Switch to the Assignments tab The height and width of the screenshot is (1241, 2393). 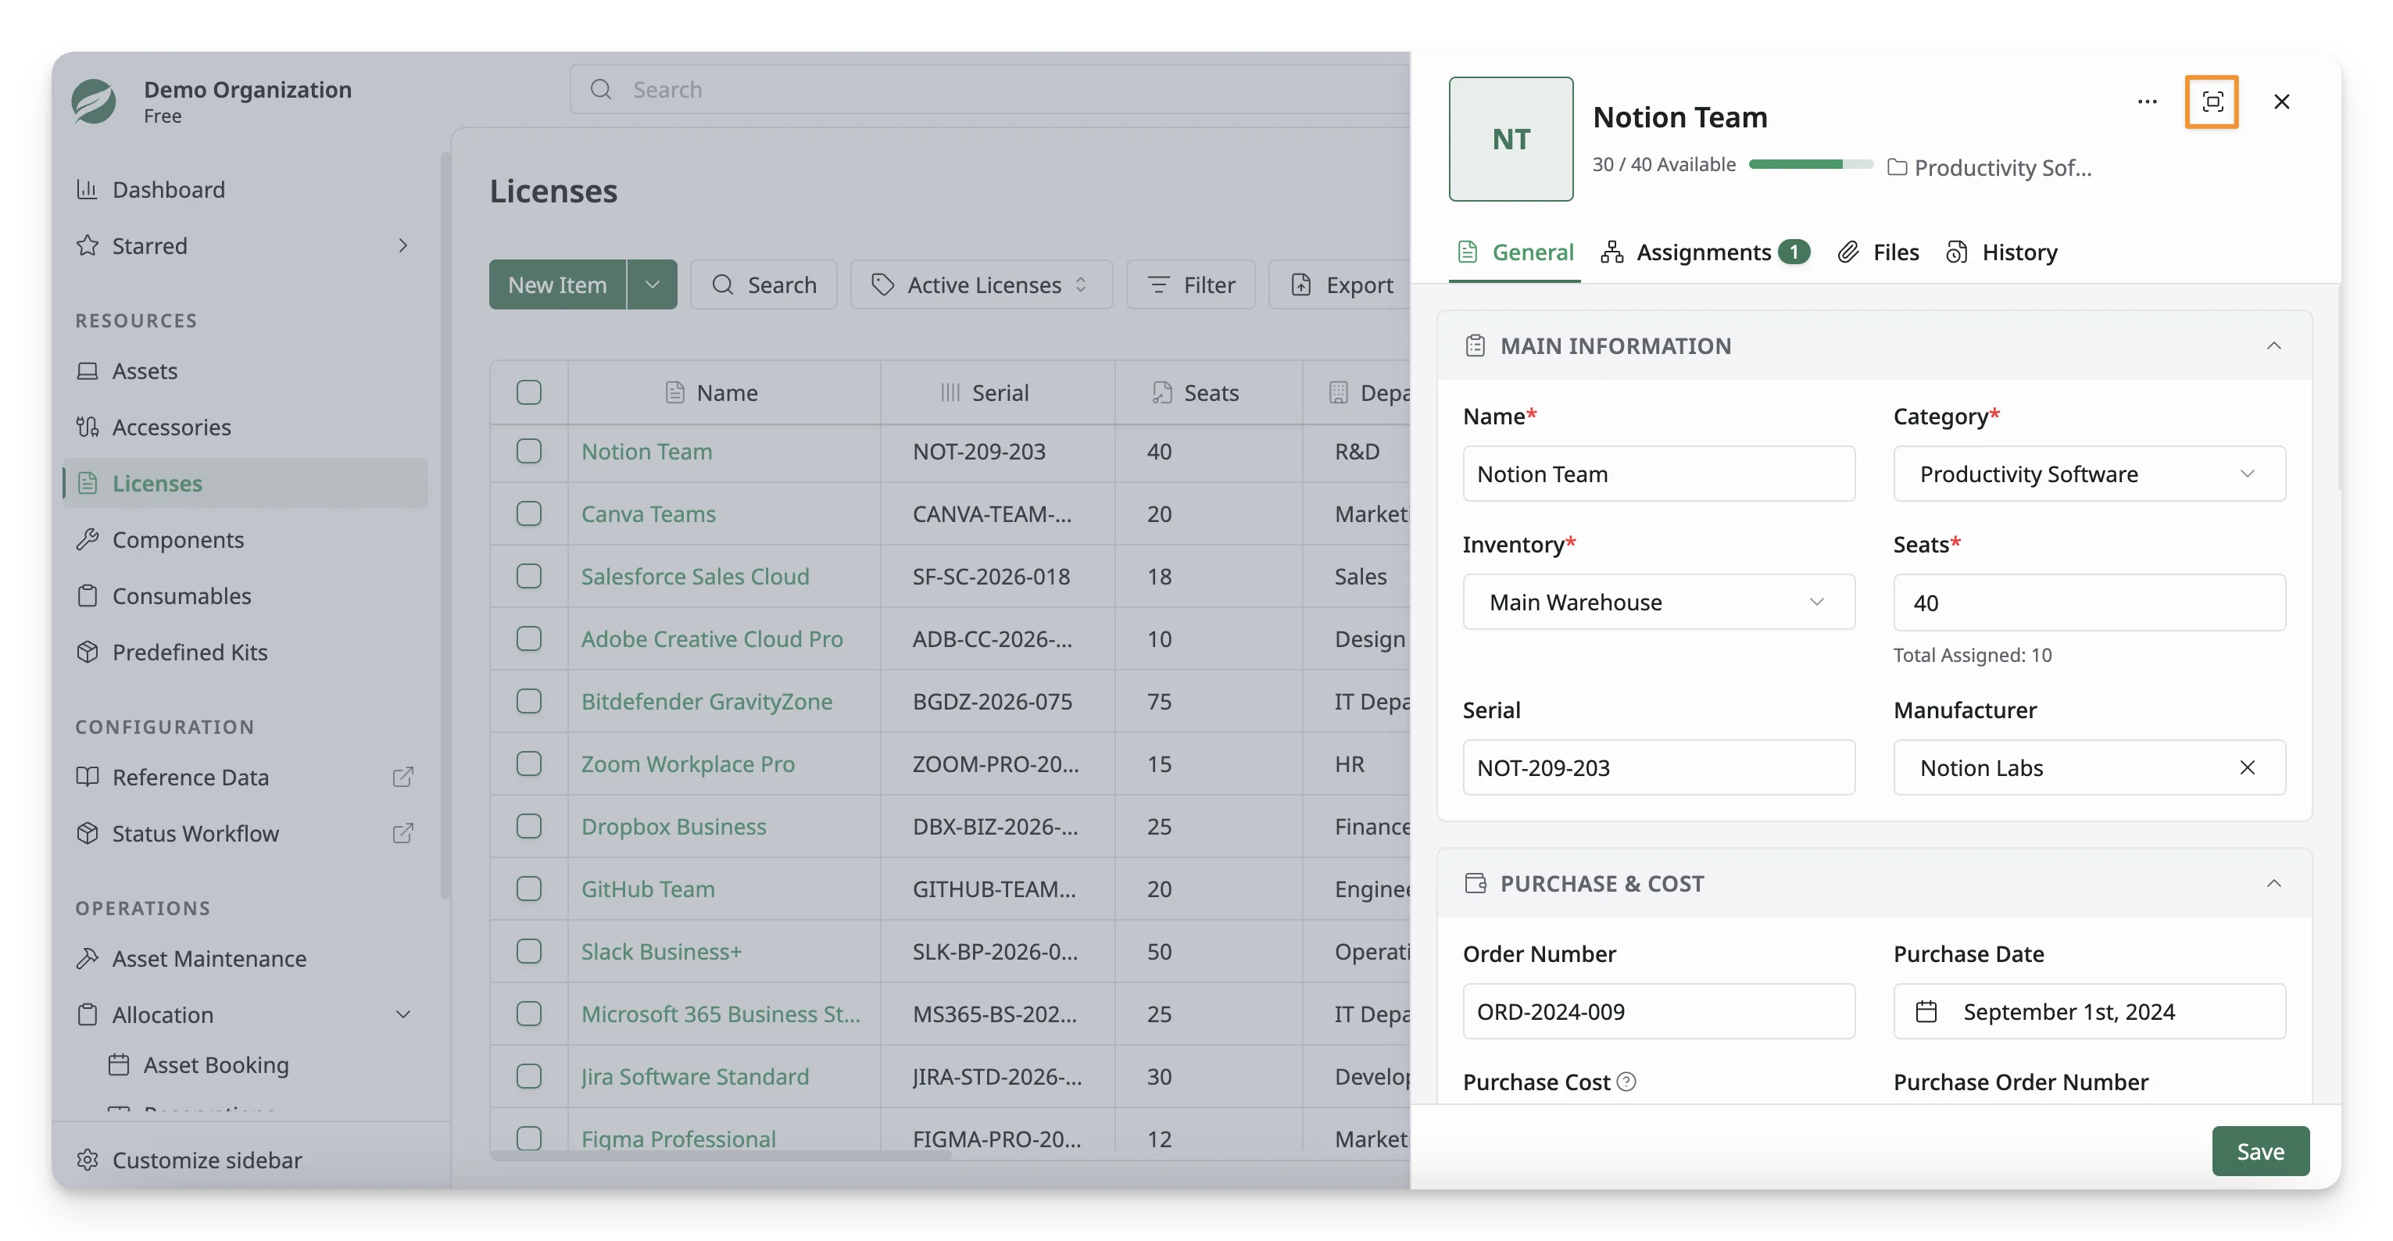[x=1704, y=252]
